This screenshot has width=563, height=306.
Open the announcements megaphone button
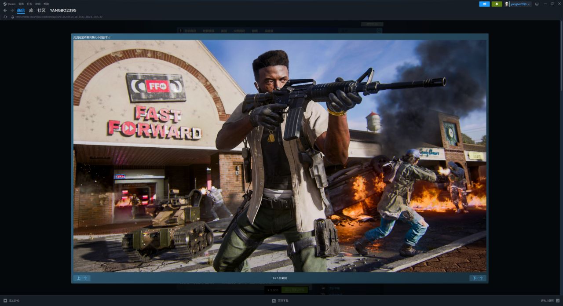pos(484,4)
